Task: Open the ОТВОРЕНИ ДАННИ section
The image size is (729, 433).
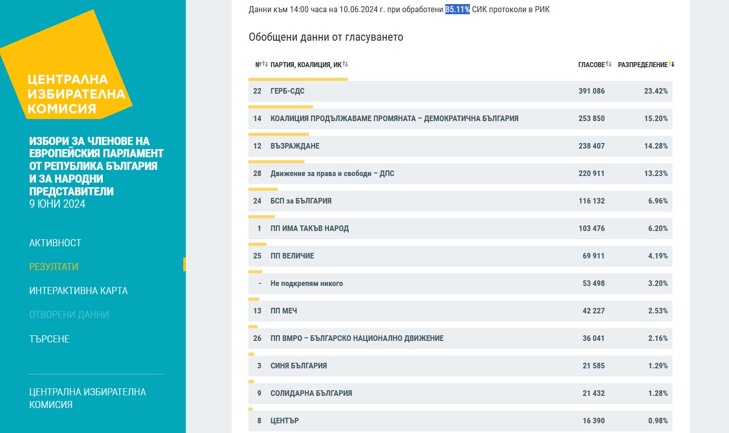Action: click(69, 314)
